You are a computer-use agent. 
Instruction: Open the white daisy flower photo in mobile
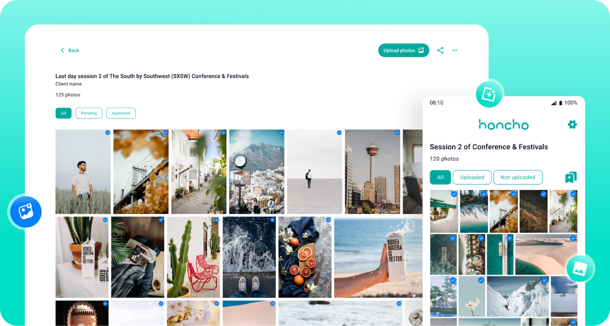472,297
